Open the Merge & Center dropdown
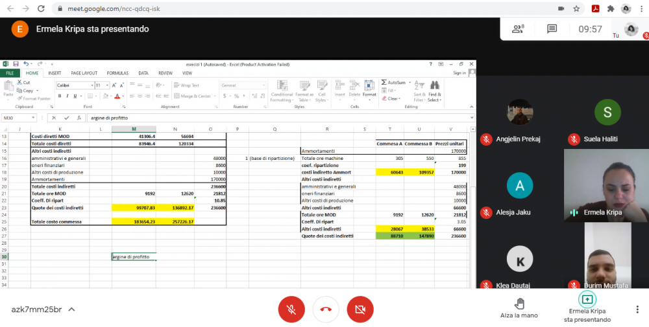 [215, 96]
